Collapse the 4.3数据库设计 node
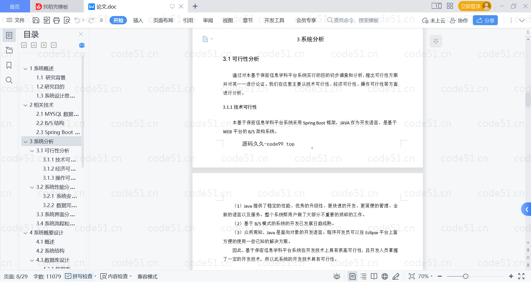Viewport: 531px width, 282px height. pyautogui.click(x=32, y=260)
